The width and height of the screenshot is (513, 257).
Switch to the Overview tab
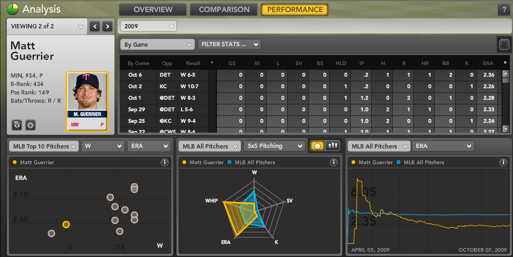[x=153, y=9]
